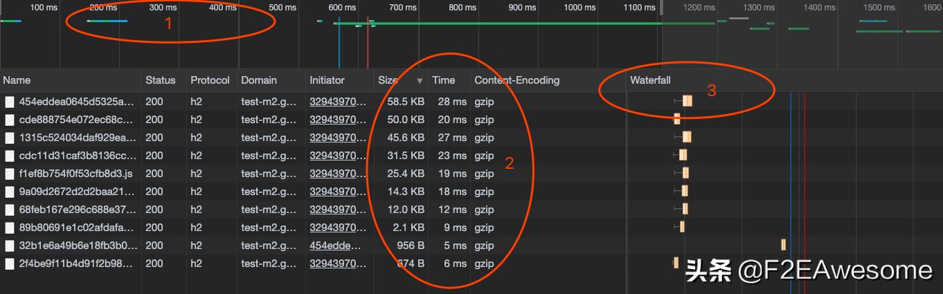Sort requests by the Time column header

(444, 80)
